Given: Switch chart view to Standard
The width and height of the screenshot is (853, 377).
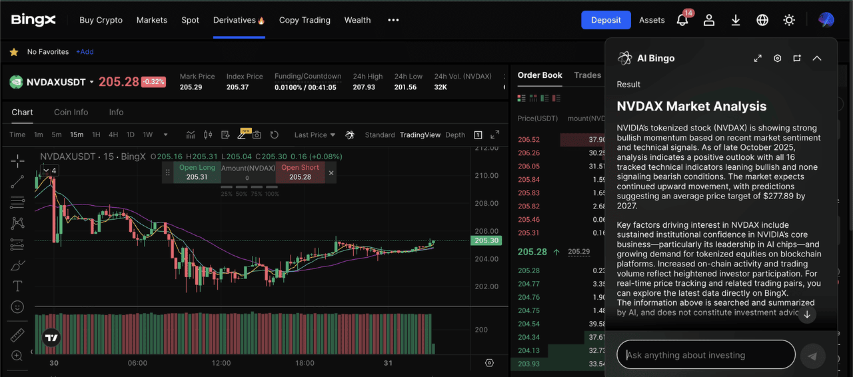Looking at the screenshot, I should [x=380, y=135].
